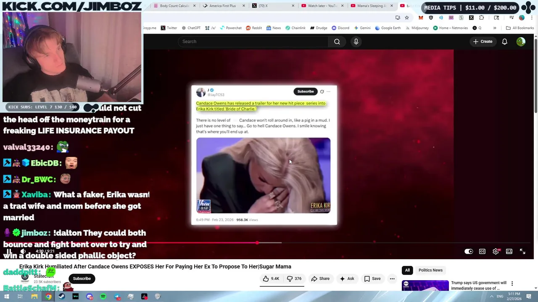Start voice search with microphone icon
Screen dimensions: 538x302
[x=356, y=42]
